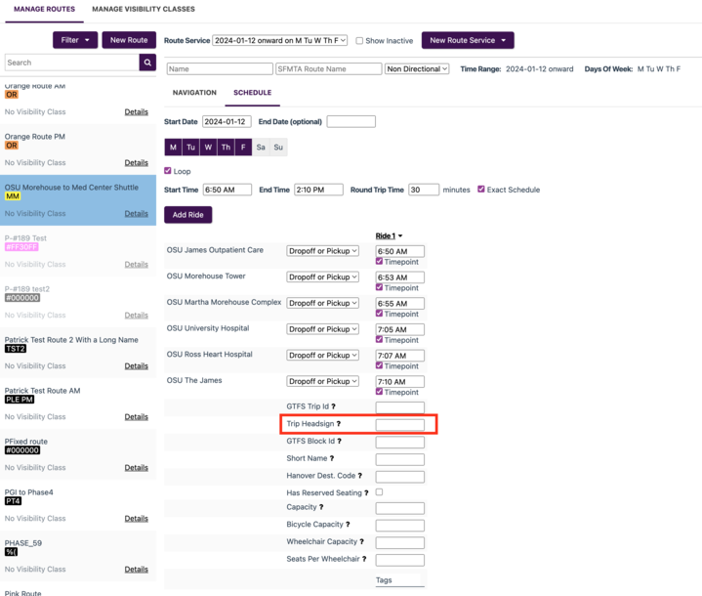Screen dimensions: 702x596
Task: Click the Bicycle Capacity help question mark
Action: coord(348,525)
